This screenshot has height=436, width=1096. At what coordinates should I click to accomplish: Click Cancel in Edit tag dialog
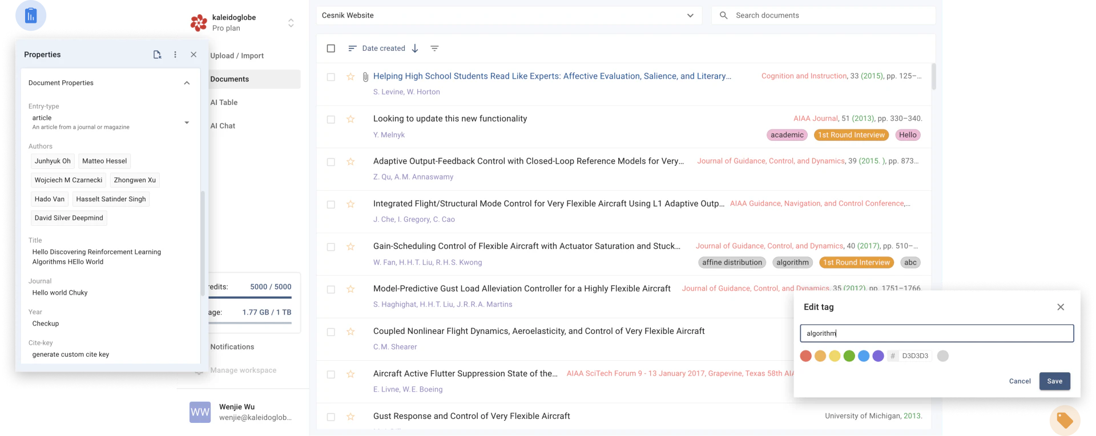coord(1020,381)
